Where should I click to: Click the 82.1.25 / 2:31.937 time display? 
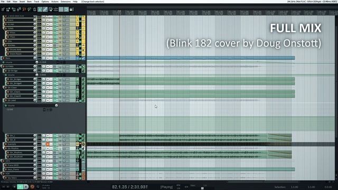click(130, 187)
